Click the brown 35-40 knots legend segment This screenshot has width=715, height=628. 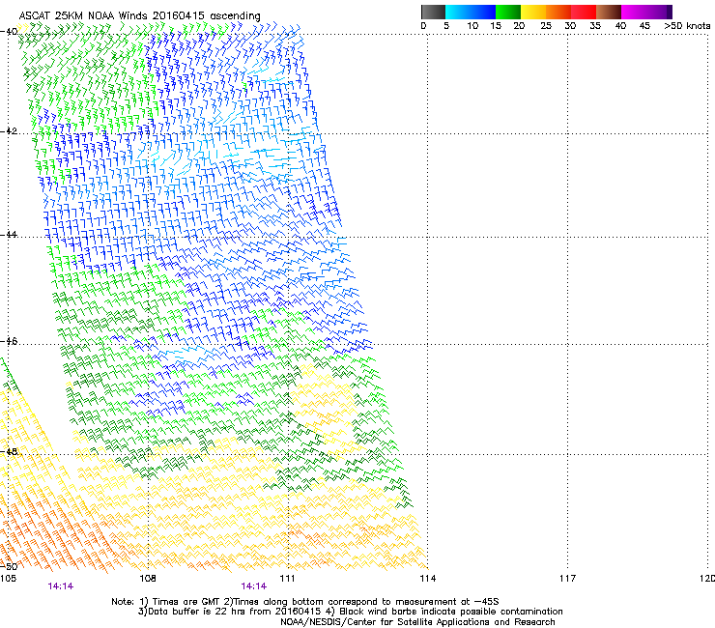609,12
